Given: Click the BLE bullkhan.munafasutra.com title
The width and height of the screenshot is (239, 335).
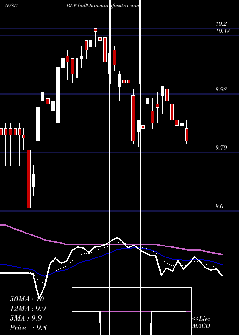Looking at the screenshot, I should click(x=103, y=6).
